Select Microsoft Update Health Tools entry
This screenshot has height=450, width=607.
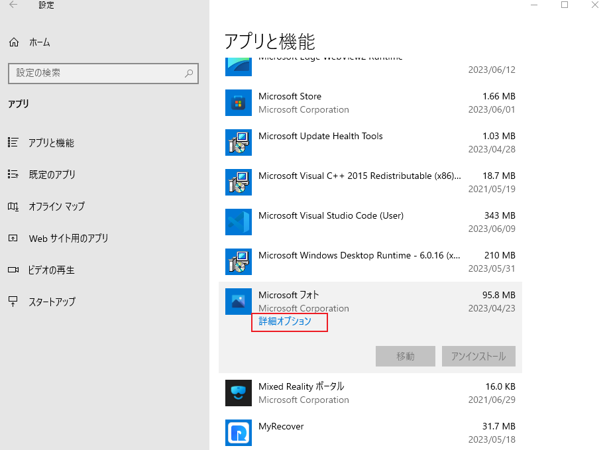(x=321, y=136)
